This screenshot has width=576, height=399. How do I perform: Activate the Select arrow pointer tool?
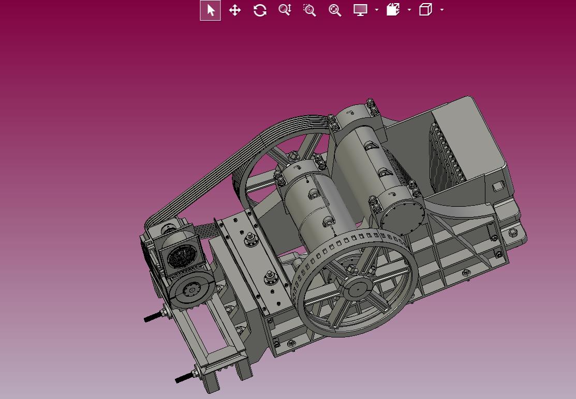click(211, 10)
